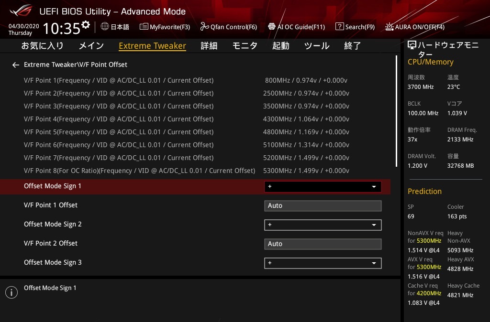Screen dimensions: 490x322
Task: Click the 4200MHz cache frequency
Action: point(429,293)
